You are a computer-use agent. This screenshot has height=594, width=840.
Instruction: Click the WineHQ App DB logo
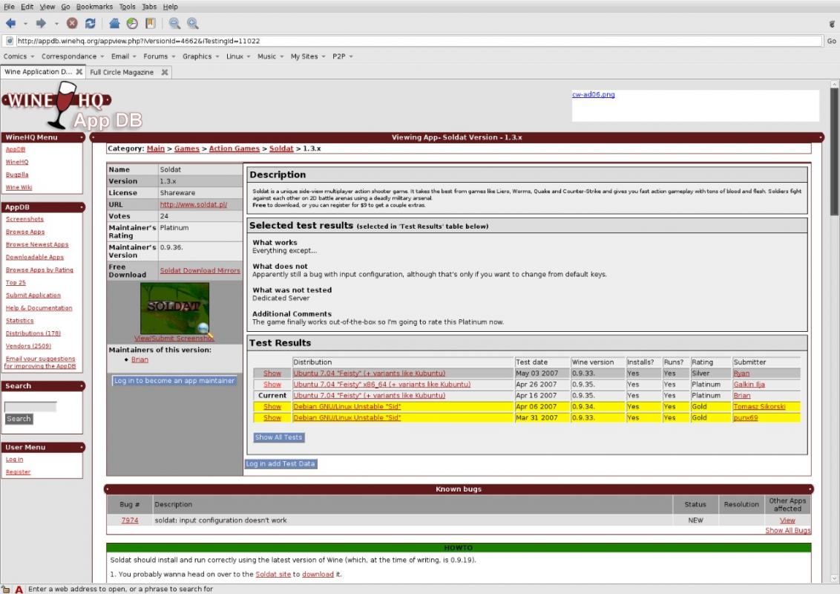coord(70,106)
